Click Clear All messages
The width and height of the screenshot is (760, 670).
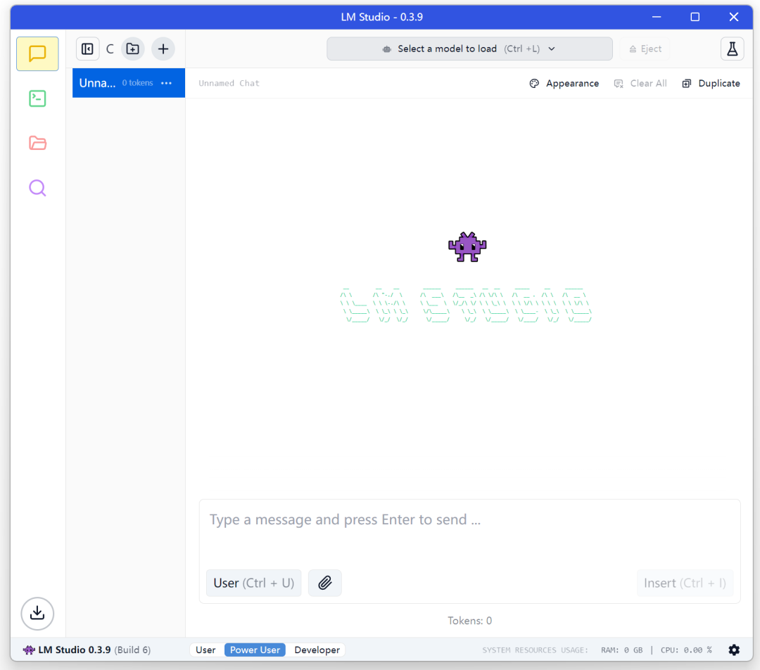coord(640,83)
